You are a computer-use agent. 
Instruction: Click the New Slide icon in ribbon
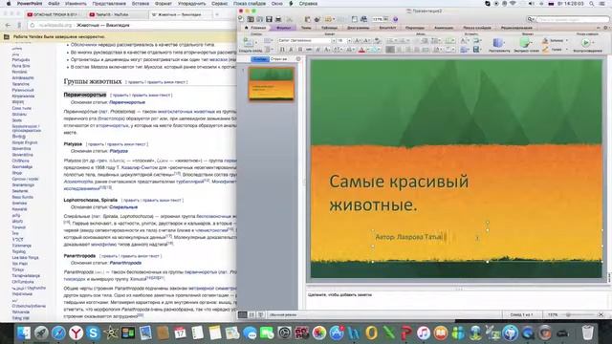248,42
